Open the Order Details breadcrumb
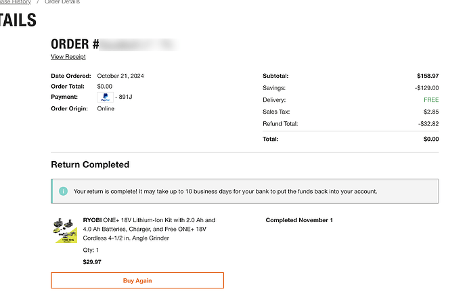 coord(62,2)
